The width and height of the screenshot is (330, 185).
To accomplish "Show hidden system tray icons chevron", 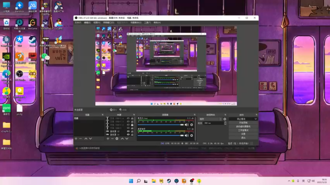I will [289, 181].
